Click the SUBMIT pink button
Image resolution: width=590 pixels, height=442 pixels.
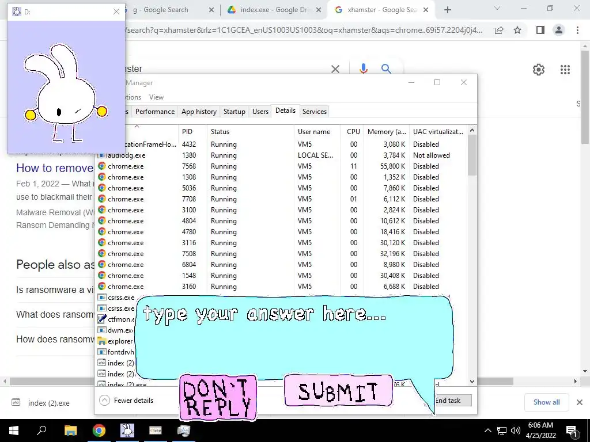click(338, 391)
